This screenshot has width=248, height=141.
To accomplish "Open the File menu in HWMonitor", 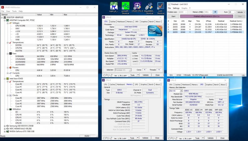I will pyautogui.click(x=3, y=11).
